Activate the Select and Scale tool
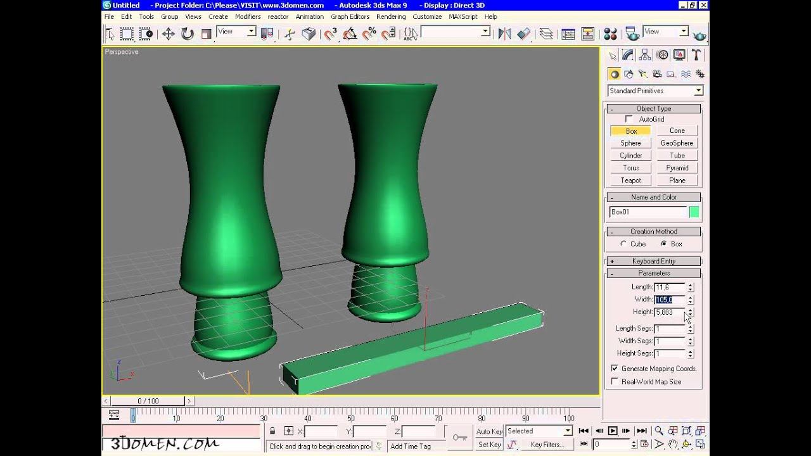 point(206,34)
